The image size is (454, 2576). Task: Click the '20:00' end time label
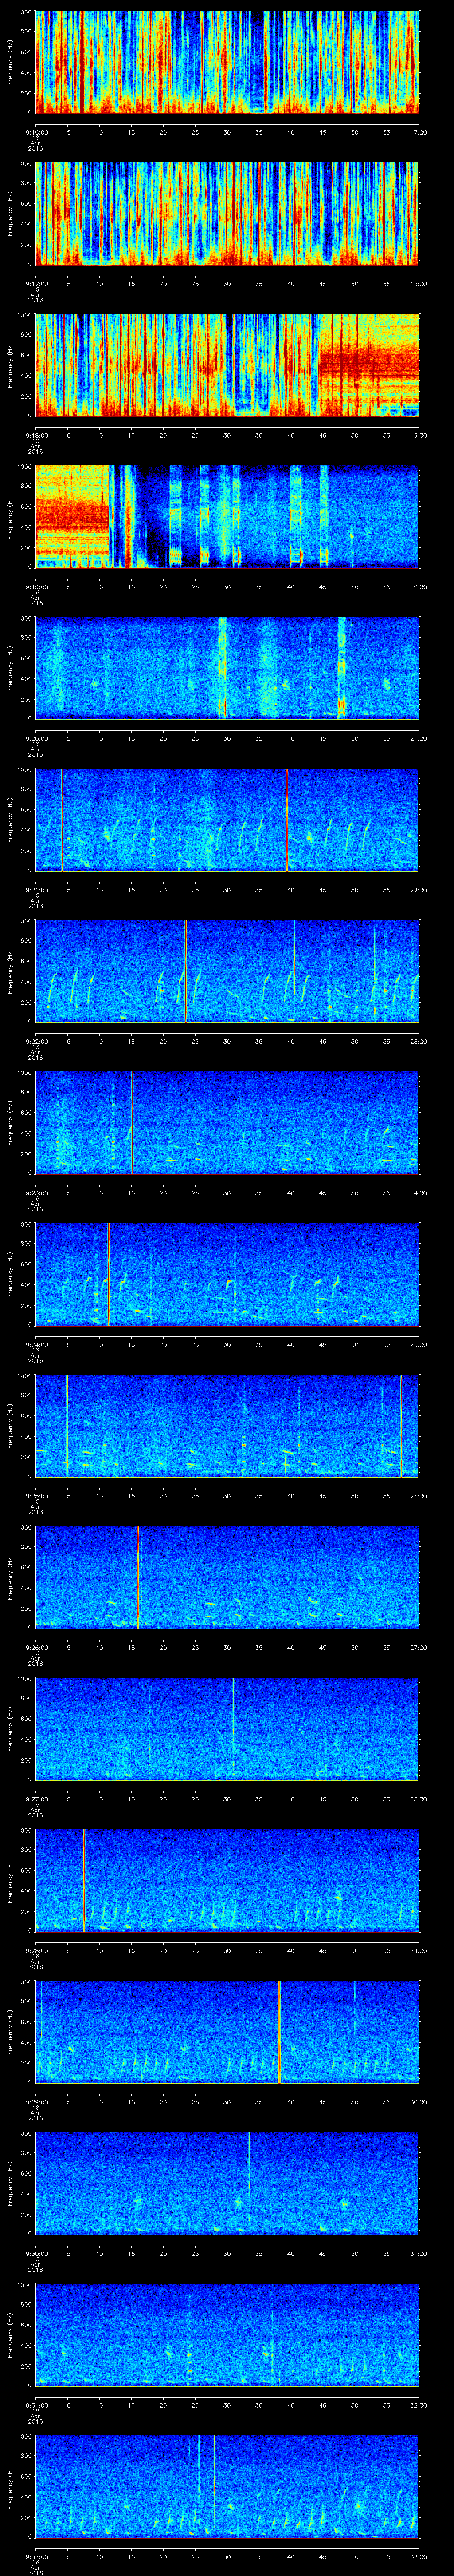pos(419,586)
